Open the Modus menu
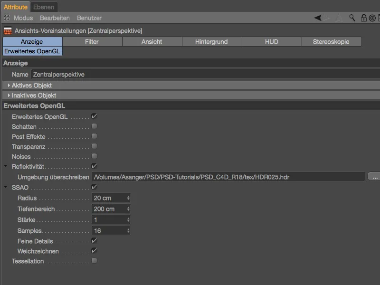Image resolution: width=380 pixels, height=285 pixels. (23, 18)
